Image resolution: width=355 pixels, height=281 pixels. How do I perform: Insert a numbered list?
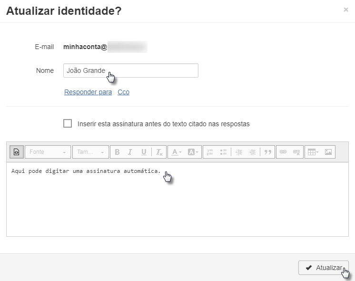pyautogui.click(x=210, y=152)
